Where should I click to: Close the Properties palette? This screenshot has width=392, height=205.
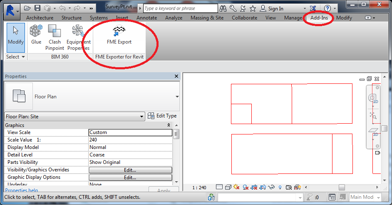176,76
